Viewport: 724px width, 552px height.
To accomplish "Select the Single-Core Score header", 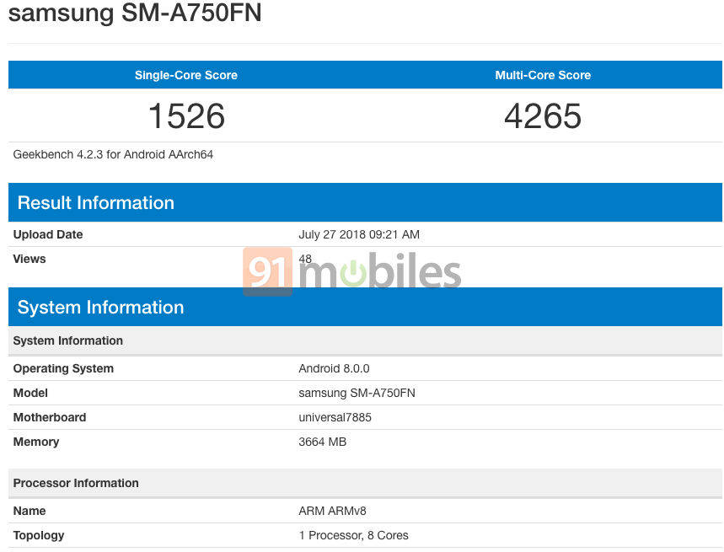I will (186, 75).
